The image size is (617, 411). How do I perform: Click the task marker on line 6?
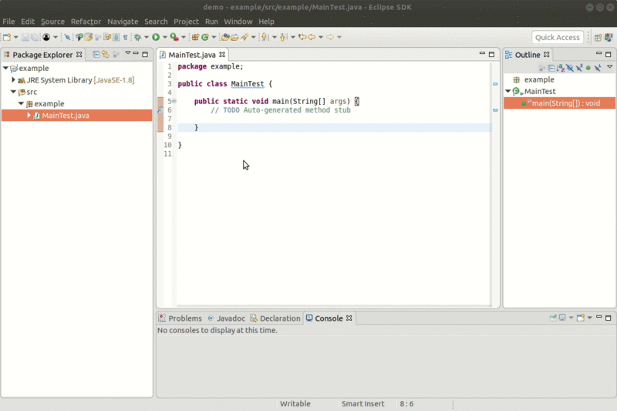[160, 110]
